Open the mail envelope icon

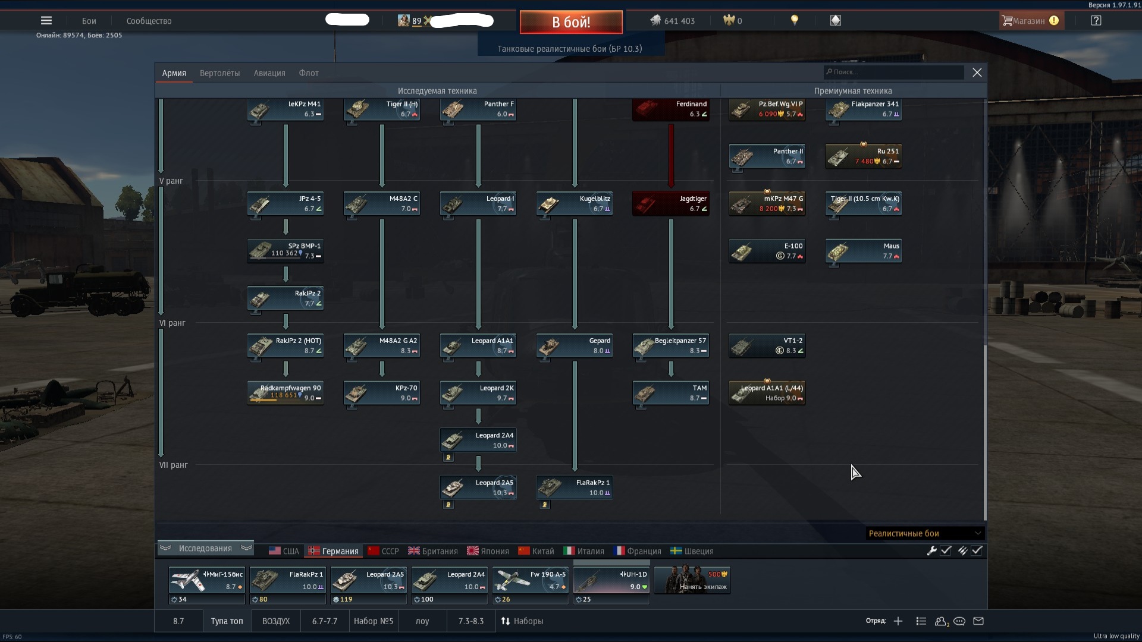978,621
